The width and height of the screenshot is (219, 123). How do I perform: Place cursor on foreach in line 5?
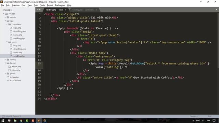pos(72,28)
